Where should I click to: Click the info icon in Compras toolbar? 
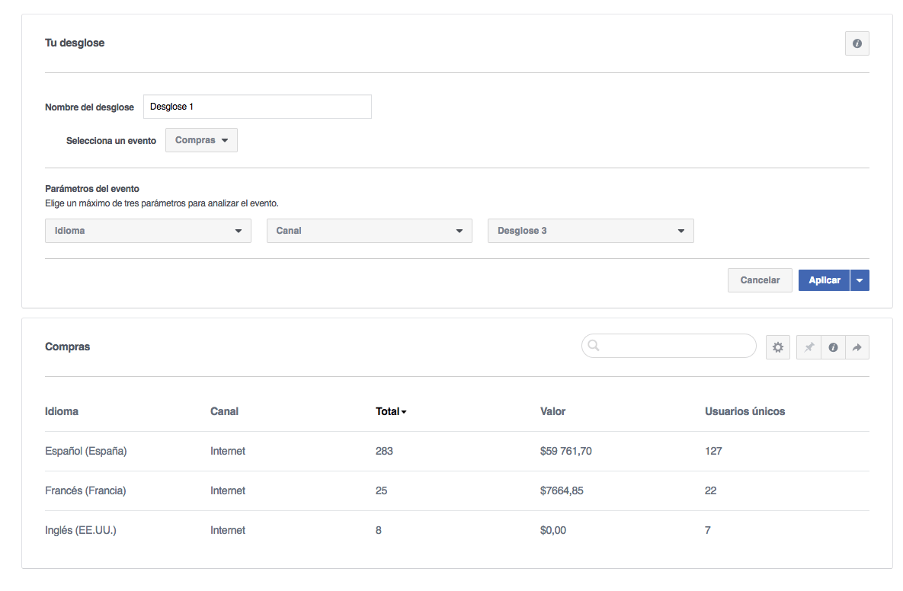point(833,347)
